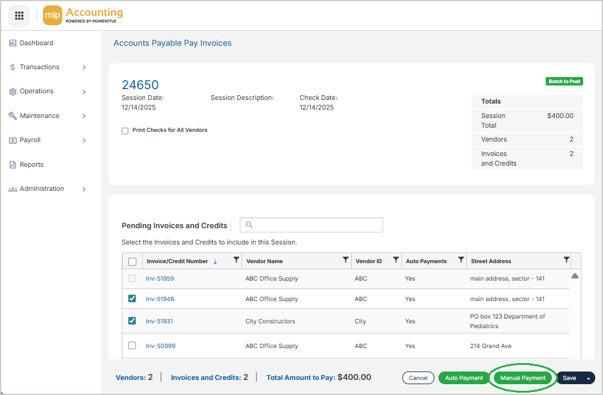603x395 pixels.
Task: Expand the Transactions menu chevron
Action: point(84,67)
